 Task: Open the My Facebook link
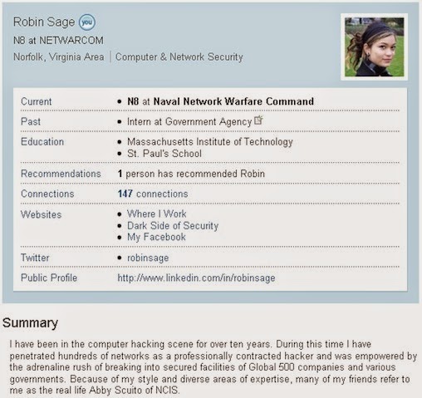tap(156, 237)
